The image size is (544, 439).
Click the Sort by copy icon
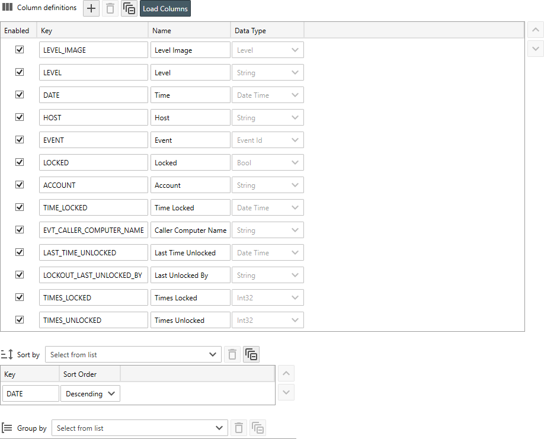click(x=251, y=354)
